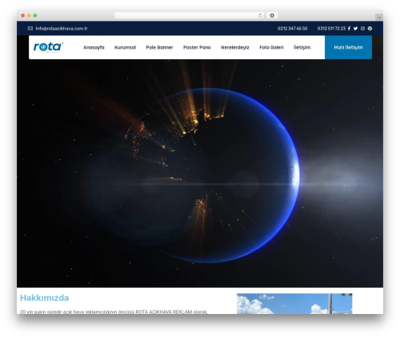Screen dimensions: 400x338
Task: Click the Earth hero banner image
Action: (x=200, y=173)
